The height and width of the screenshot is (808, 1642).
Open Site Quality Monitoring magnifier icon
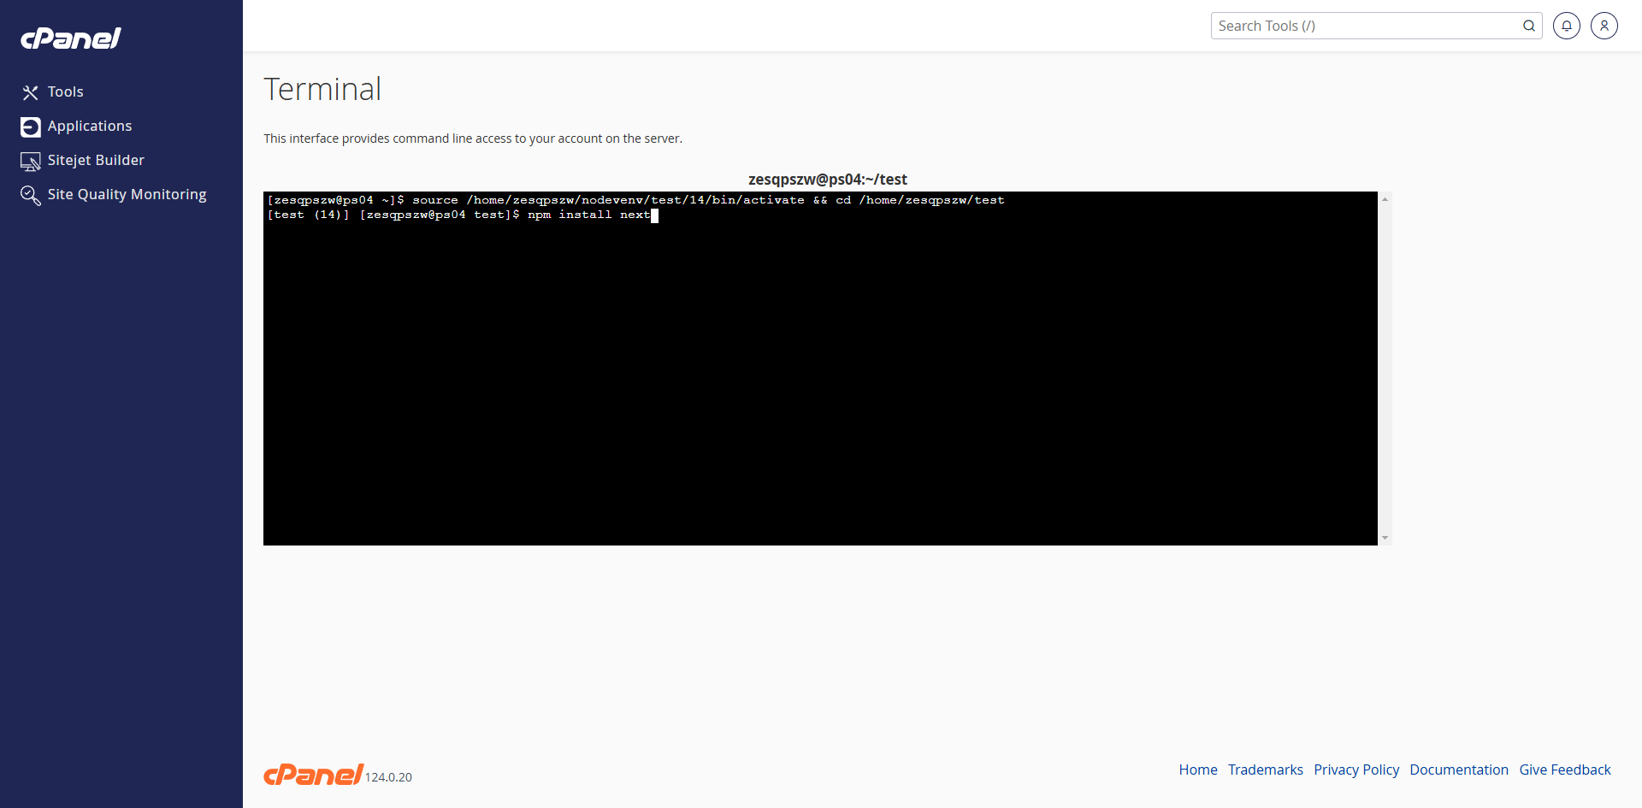point(31,195)
